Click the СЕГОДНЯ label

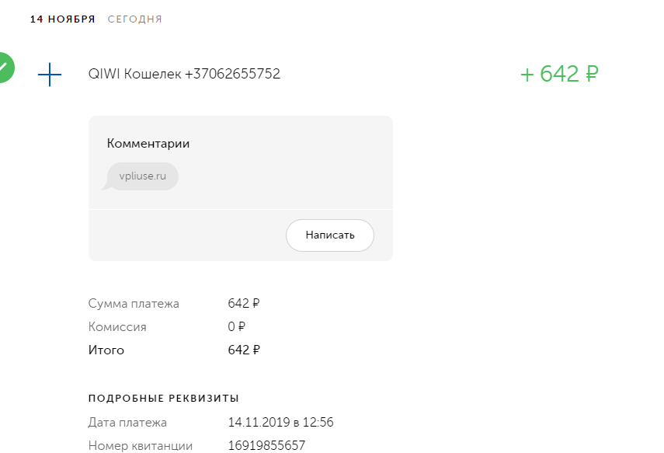click(x=134, y=19)
